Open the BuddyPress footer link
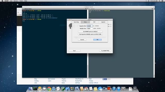The width and height of the screenshot is (165, 92). [79, 81]
